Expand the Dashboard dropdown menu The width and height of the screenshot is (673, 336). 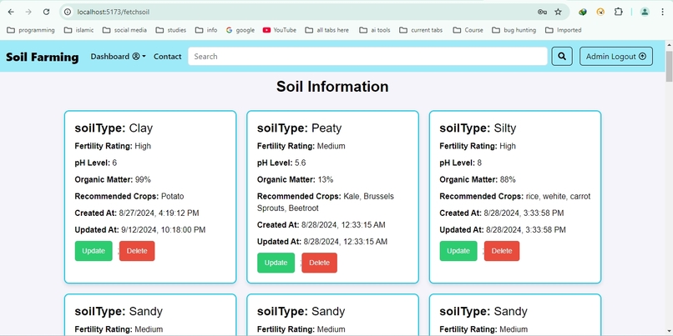tap(118, 56)
